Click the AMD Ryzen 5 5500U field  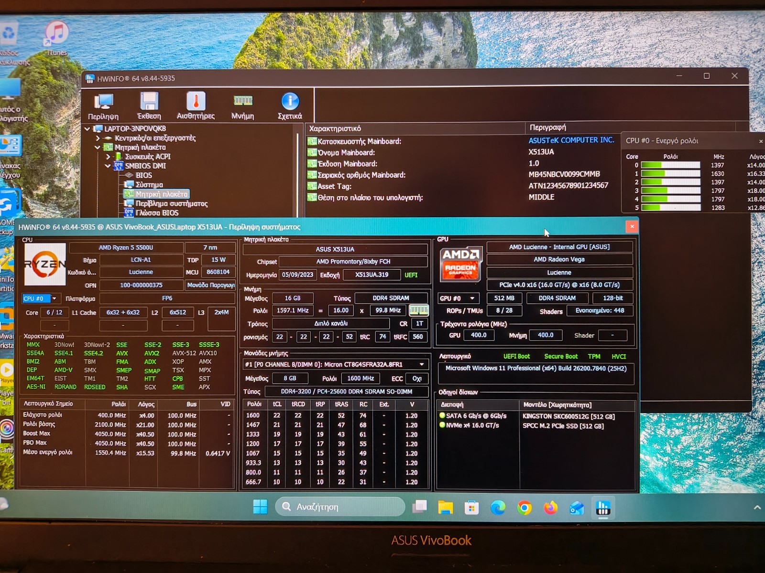(x=126, y=247)
